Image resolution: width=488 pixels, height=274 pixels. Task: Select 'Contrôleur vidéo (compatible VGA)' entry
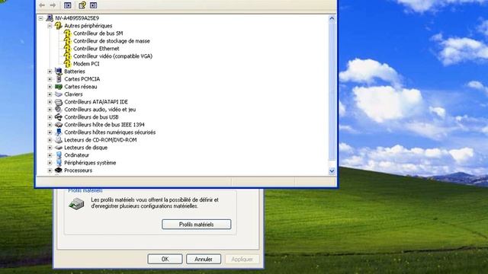(x=113, y=56)
